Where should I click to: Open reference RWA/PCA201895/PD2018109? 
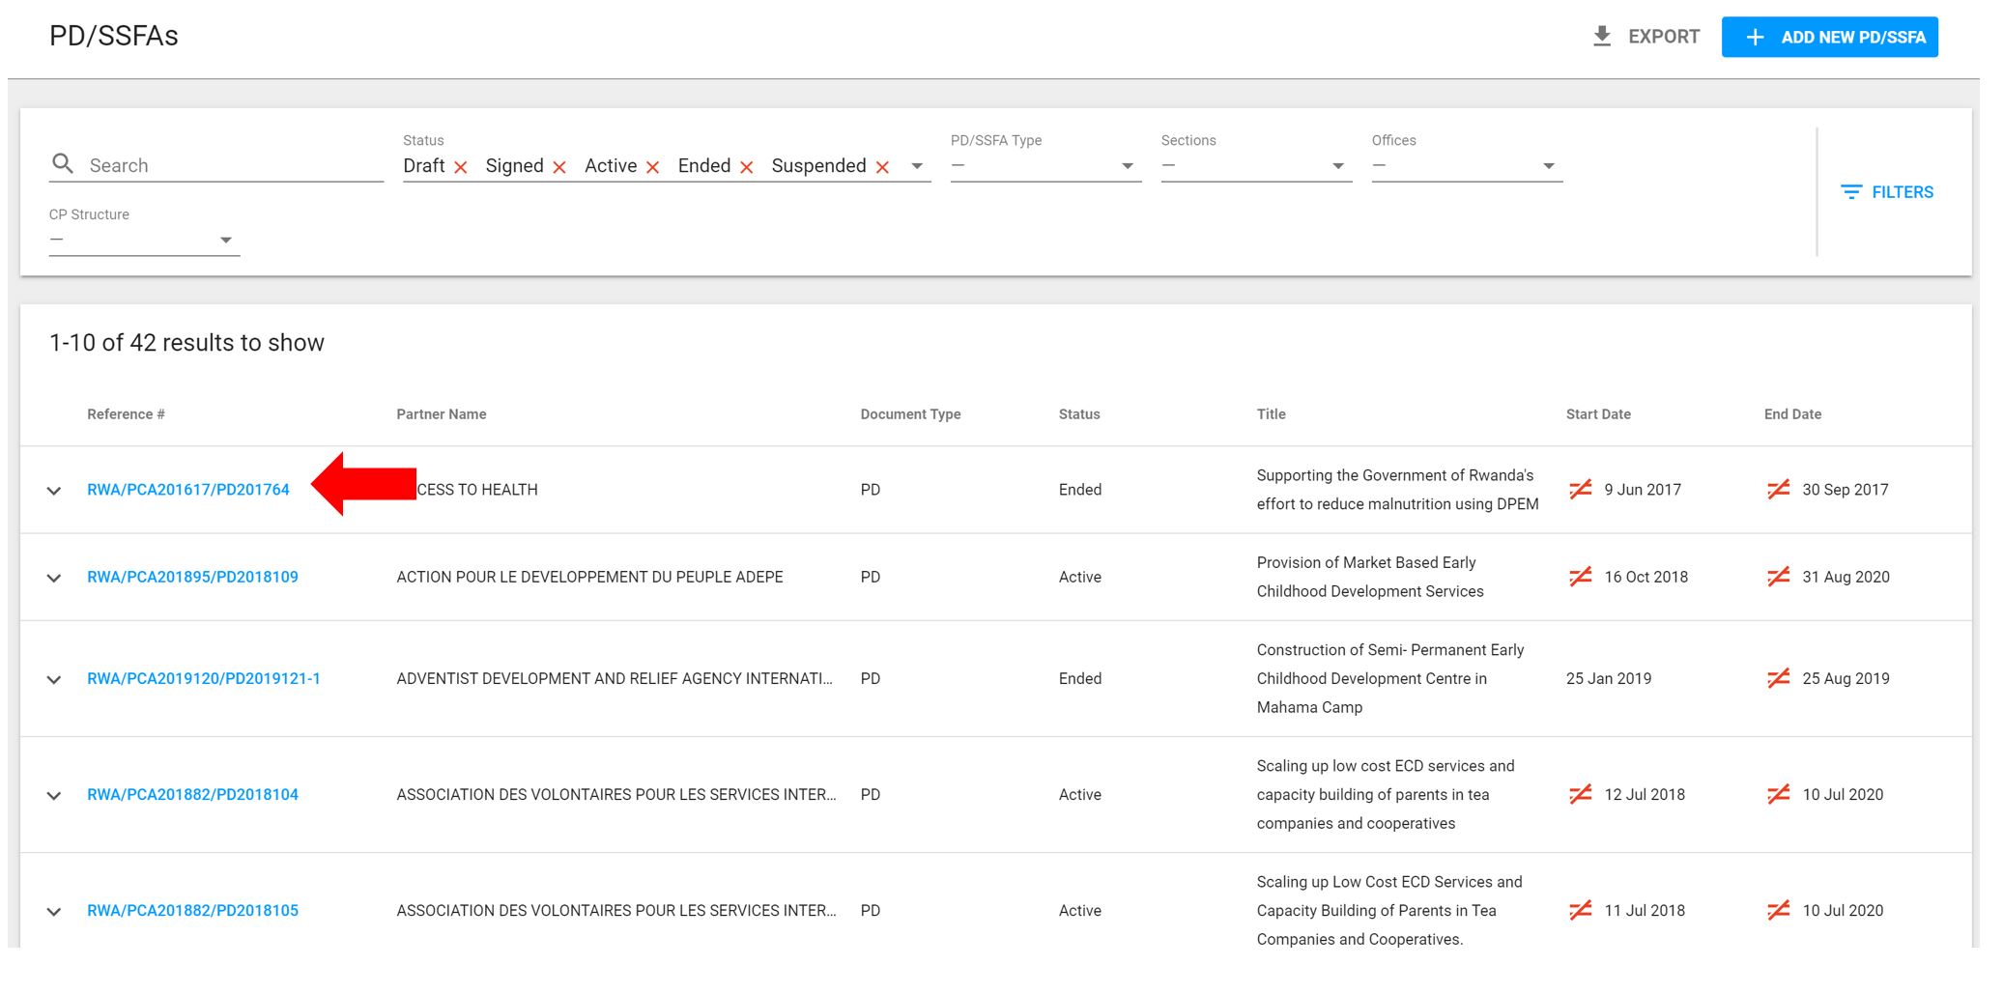190,577
